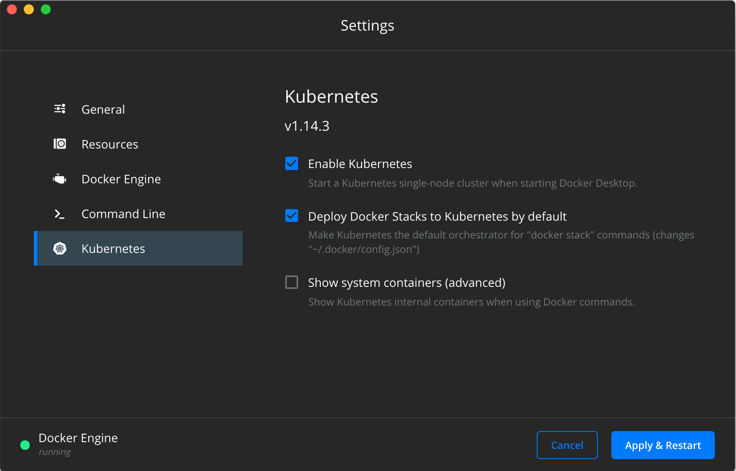Click the green Docker Engine status dot
Viewport: 736px width, 471px height.
click(x=25, y=445)
